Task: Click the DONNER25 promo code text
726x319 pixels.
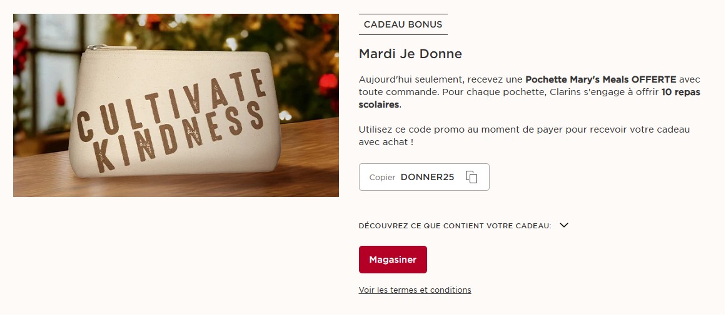Action: coord(427,177)
